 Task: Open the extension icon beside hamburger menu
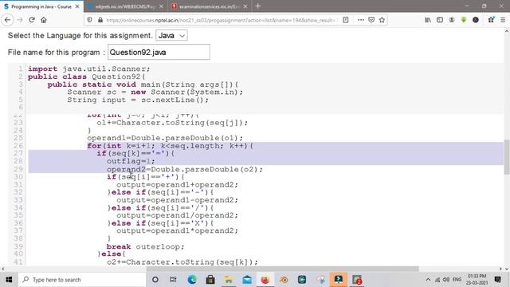491,20
